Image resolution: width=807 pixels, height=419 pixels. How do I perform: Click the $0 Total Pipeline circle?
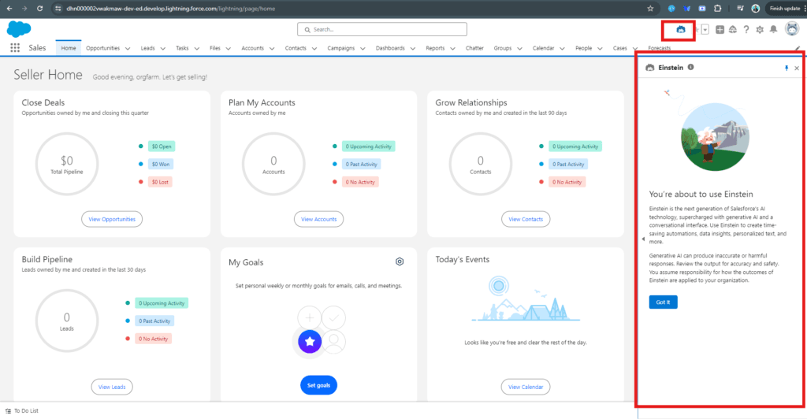tap(66, 164)
